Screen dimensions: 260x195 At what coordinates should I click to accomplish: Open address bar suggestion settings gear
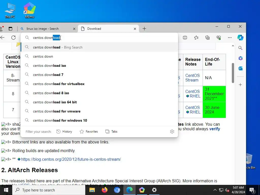tap(172, 132)
